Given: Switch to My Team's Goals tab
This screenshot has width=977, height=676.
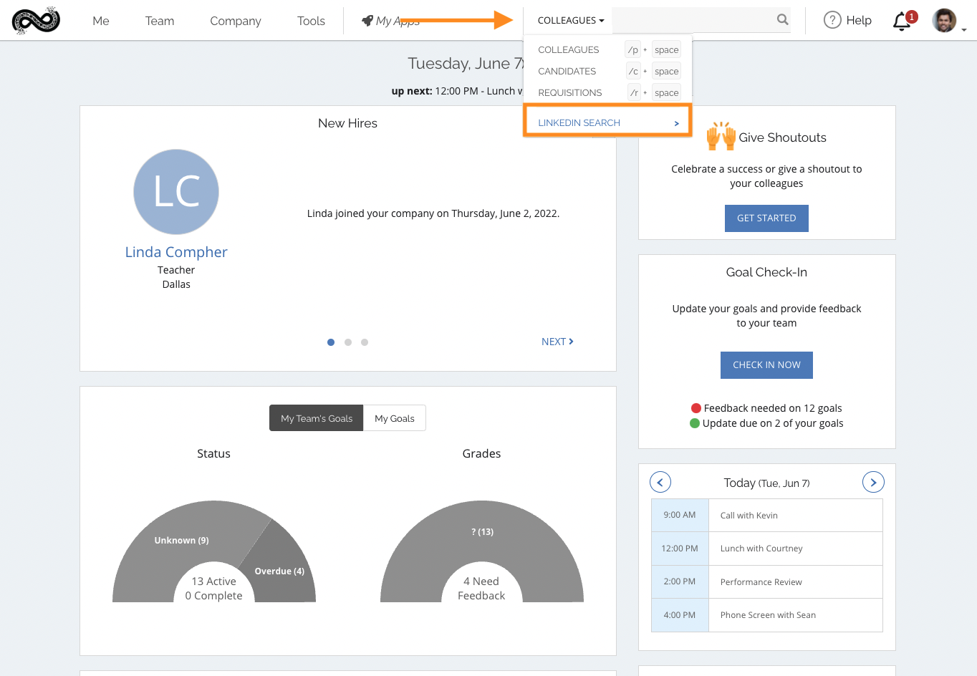Looking at the screenshot, I should click(317, 418).
